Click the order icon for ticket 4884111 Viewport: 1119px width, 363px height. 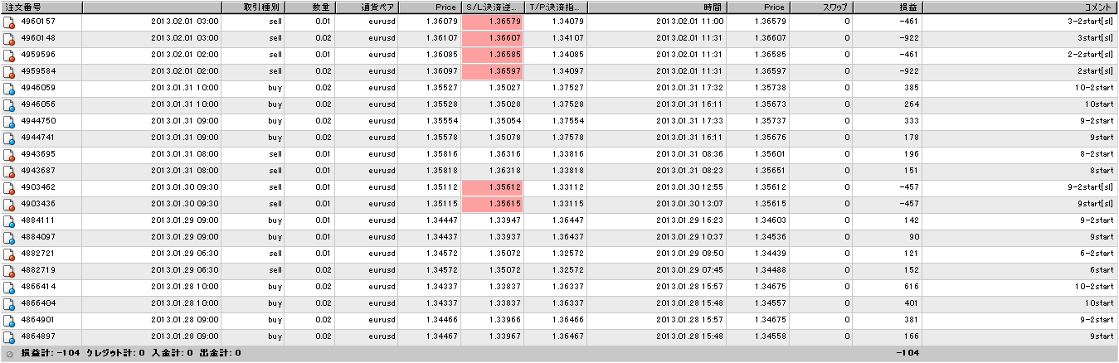[x=9, y=220]
